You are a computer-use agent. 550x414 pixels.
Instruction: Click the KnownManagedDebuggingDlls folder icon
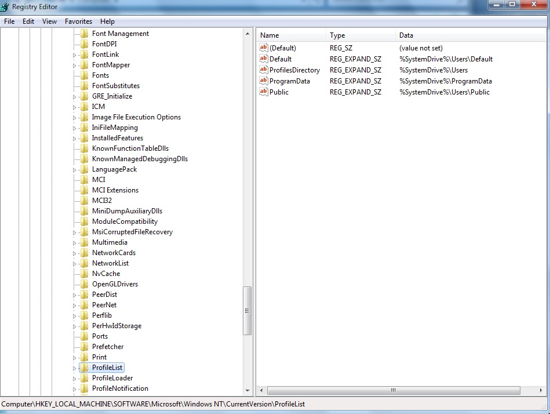84,159
